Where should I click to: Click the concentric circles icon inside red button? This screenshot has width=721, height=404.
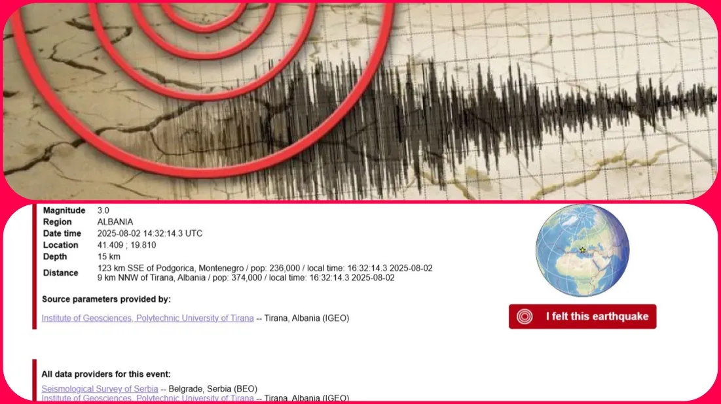click(x=525, y=317)
